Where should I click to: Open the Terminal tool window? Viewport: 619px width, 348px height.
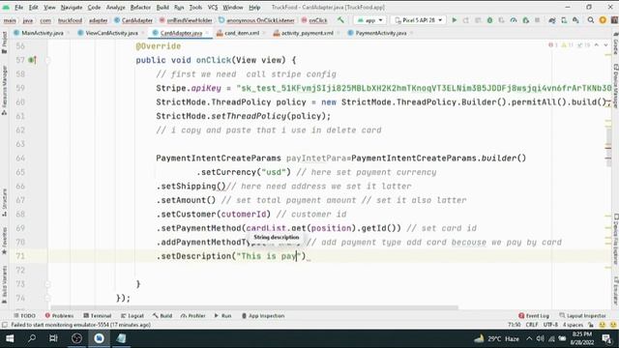(x=97, y=316)
